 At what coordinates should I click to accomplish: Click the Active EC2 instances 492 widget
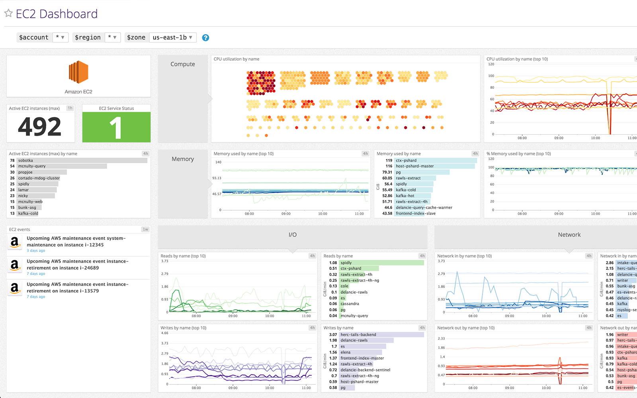[40, 124]
